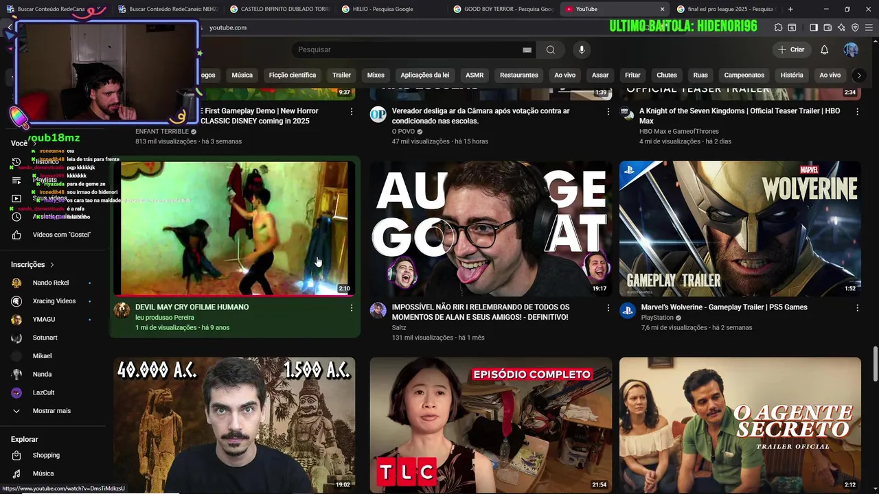Switch to HELIO Pesquisa Google tab
Image resolution: width=879 pixels, height=494 pixels.
coord(391,9)
